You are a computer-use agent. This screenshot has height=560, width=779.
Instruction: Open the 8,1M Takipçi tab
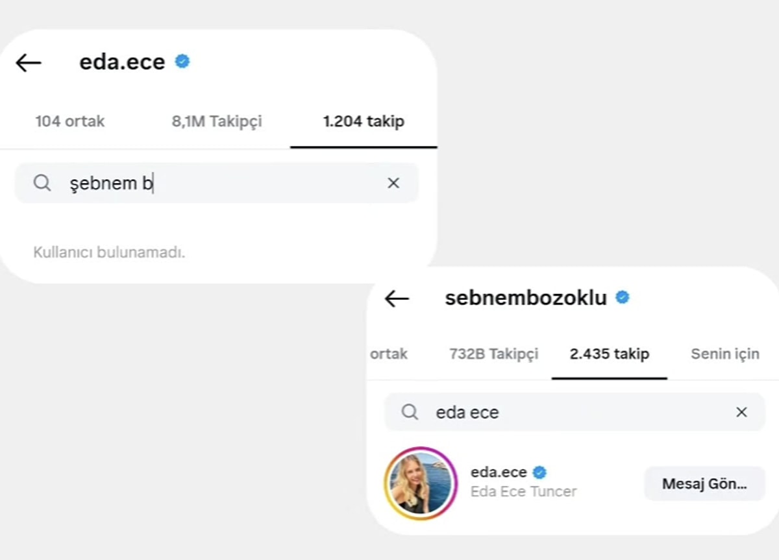click(x=217, y=121)
